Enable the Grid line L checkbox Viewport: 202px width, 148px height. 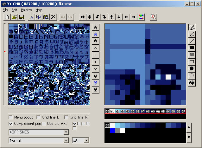38,118
